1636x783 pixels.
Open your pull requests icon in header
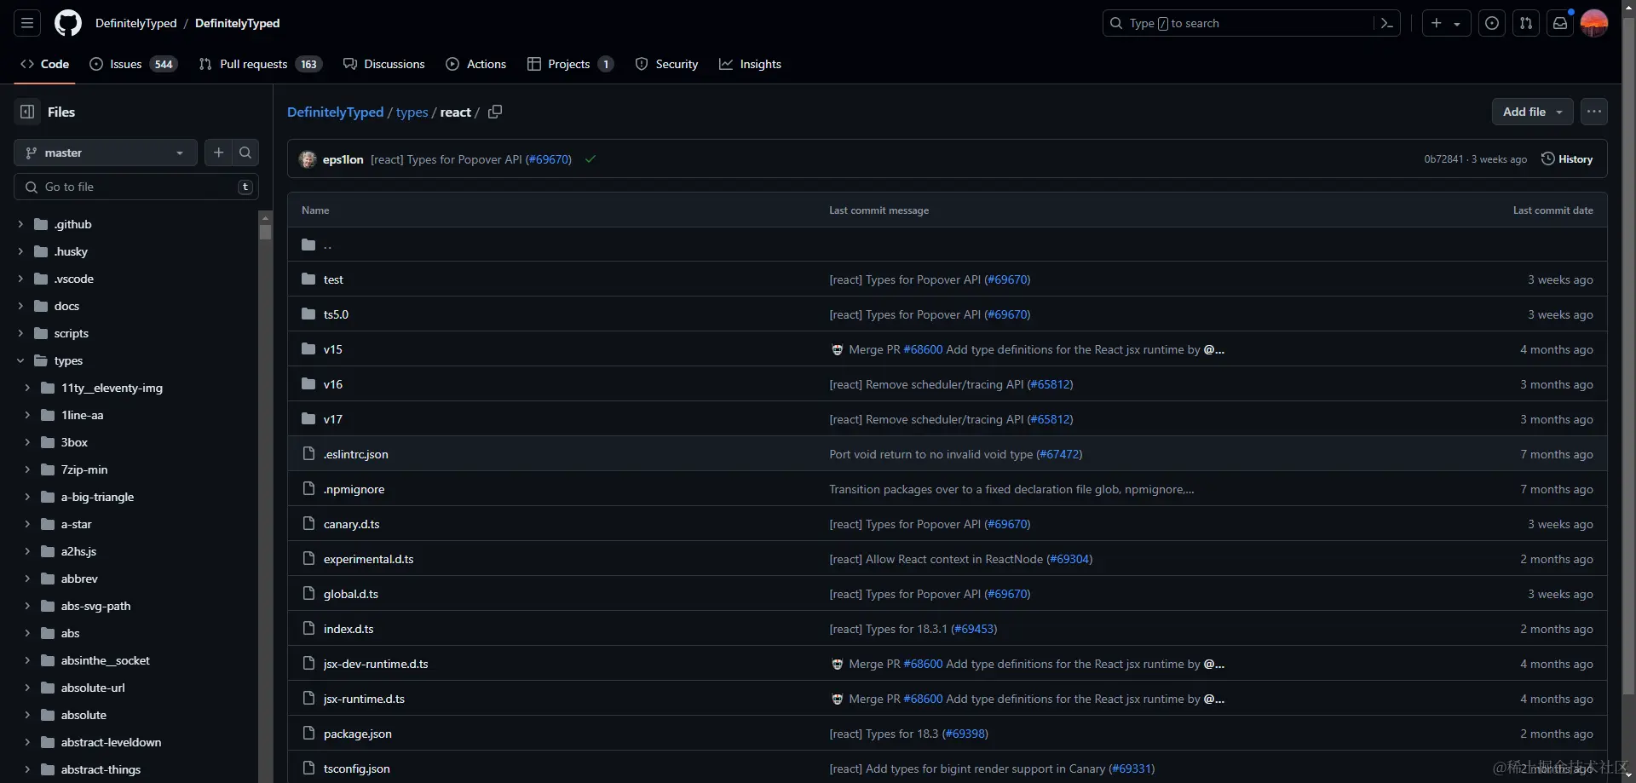pyautogui.click(x=1526, y=23)
